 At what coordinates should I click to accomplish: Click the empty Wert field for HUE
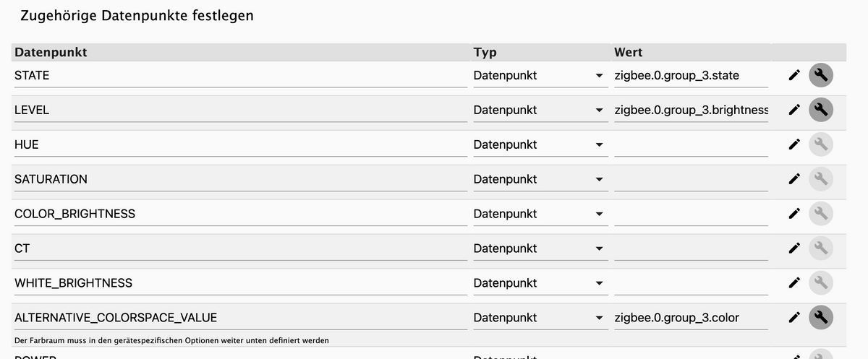pos(690,144)
